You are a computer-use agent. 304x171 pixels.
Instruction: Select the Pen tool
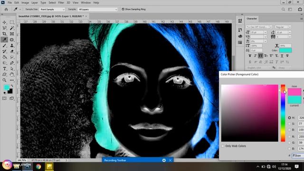coord(12,63)
